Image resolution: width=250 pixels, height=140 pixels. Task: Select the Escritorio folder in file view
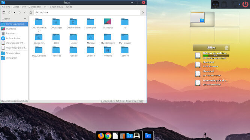click(108, 22)
